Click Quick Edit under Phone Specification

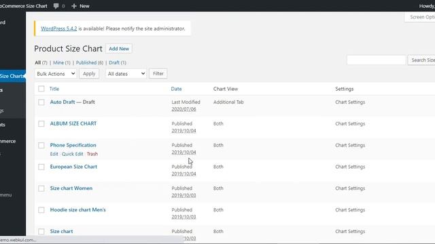tap(73, 154)
